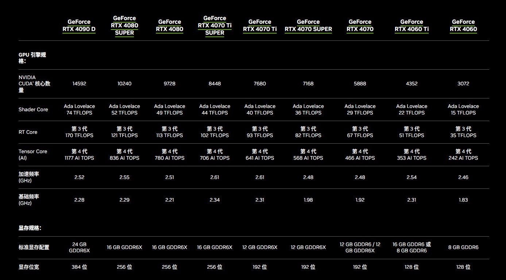Open the GeForce RTX 4080 header link
This screenshot has height=280, width=506.
(x=170, y=26)
